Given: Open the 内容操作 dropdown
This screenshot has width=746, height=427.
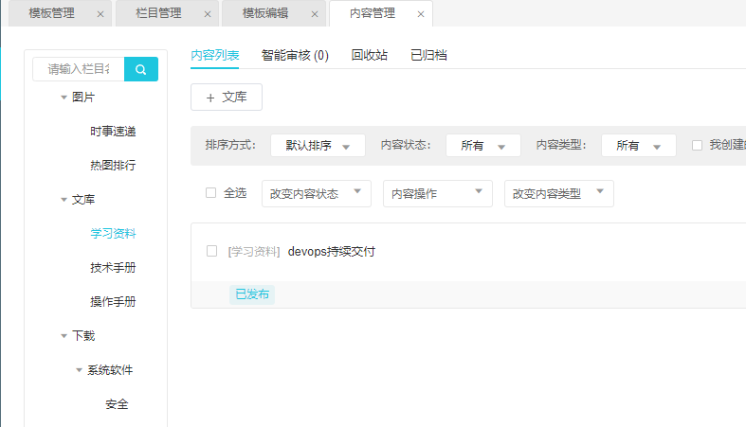Looking at the screenshot, I should [438, 193].
